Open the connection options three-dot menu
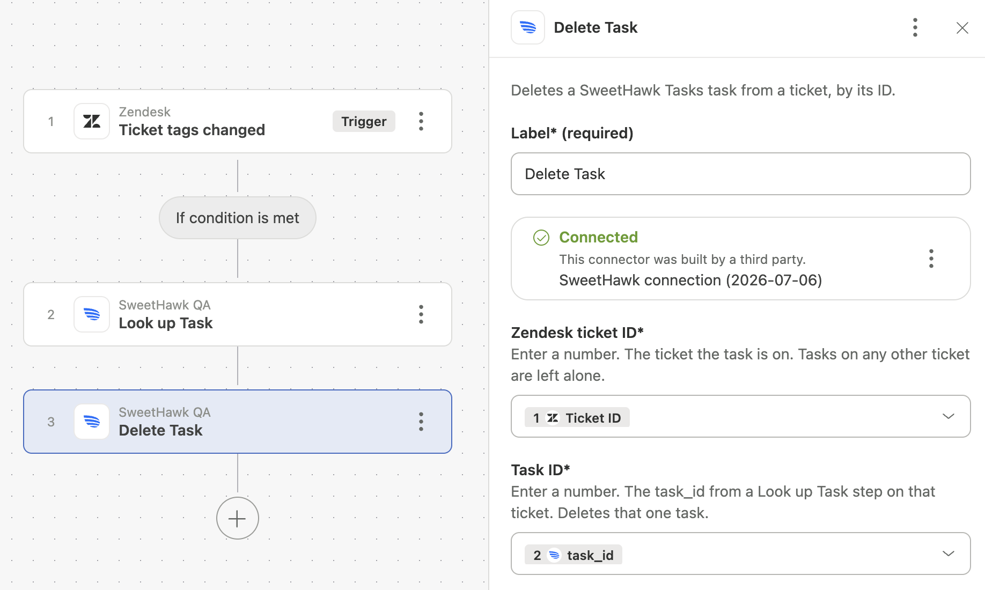This screenshot has width=985, height=590. (931, 259)
